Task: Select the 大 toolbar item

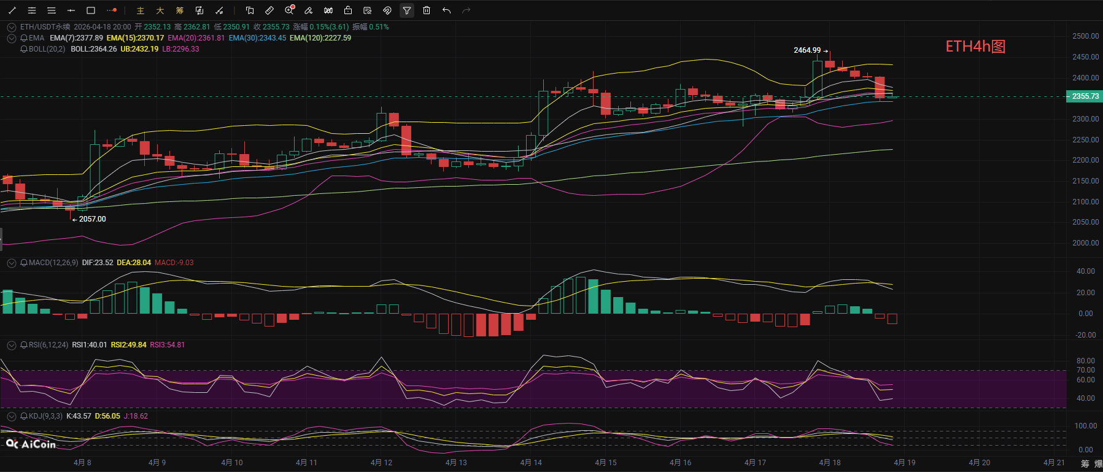Action: [x=160, y=10]
